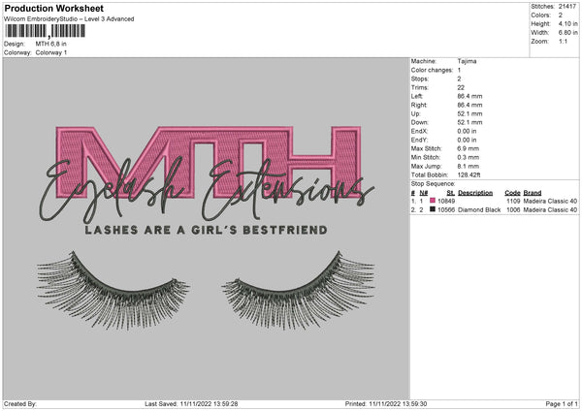Screen dimensions: 582x411
Task: Click the 'Up' value '52.1 mm'
Action: point(469,113)
